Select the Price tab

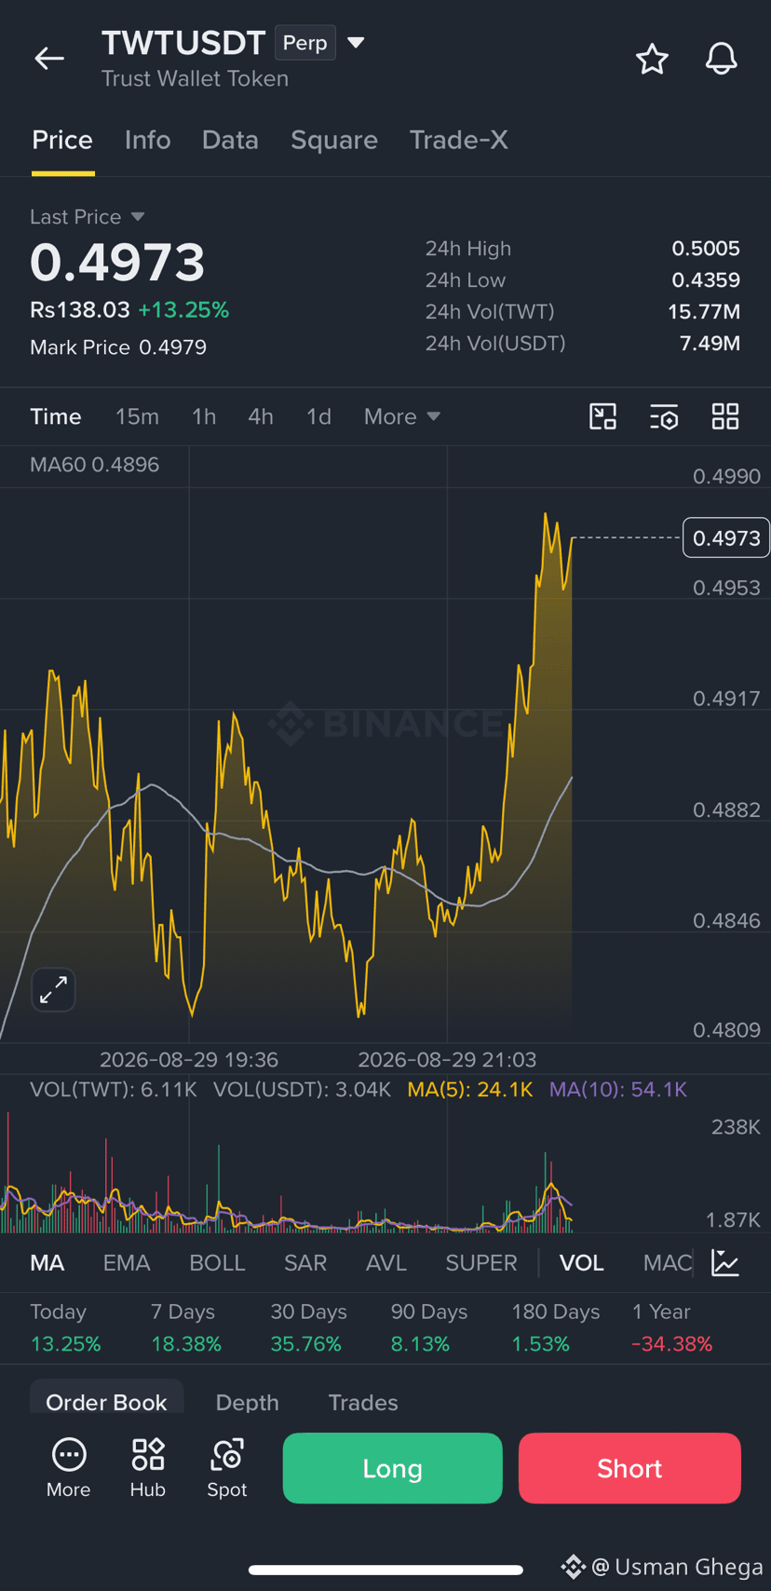coord(62,140)
